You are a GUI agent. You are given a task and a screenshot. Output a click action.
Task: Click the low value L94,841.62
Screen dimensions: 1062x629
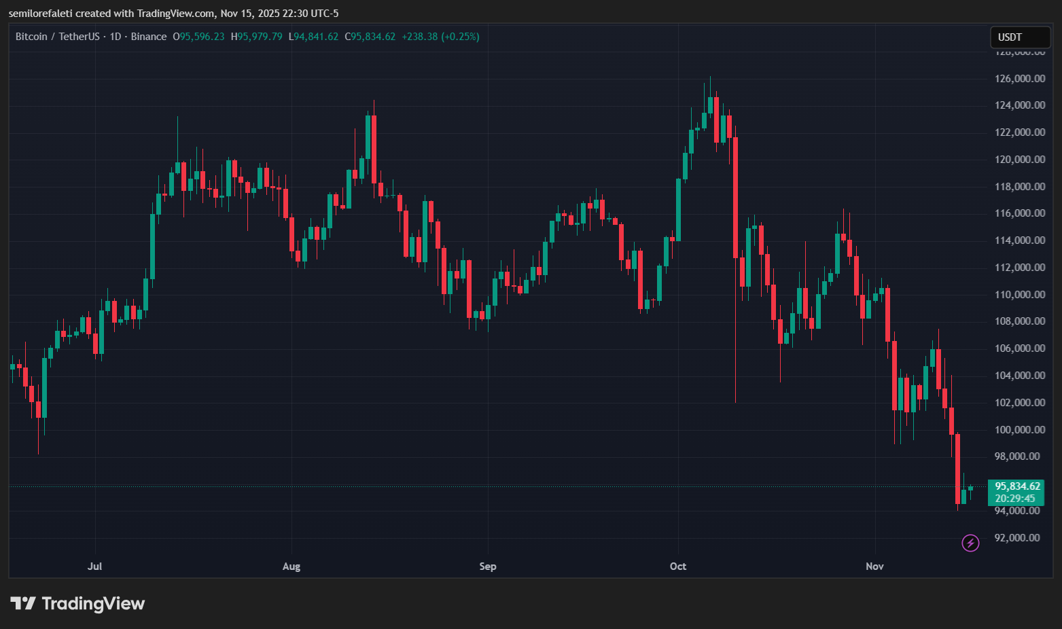(x=314, y=37)
